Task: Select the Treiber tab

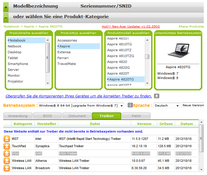Action: coord(107,116)
